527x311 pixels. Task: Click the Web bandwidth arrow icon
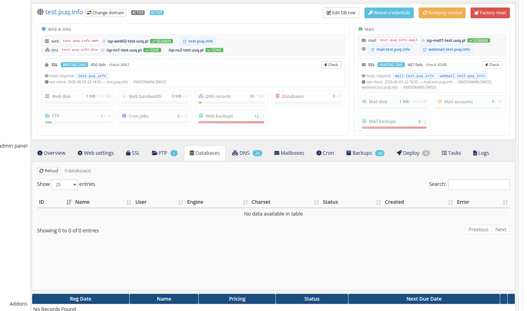coord(124,96)
